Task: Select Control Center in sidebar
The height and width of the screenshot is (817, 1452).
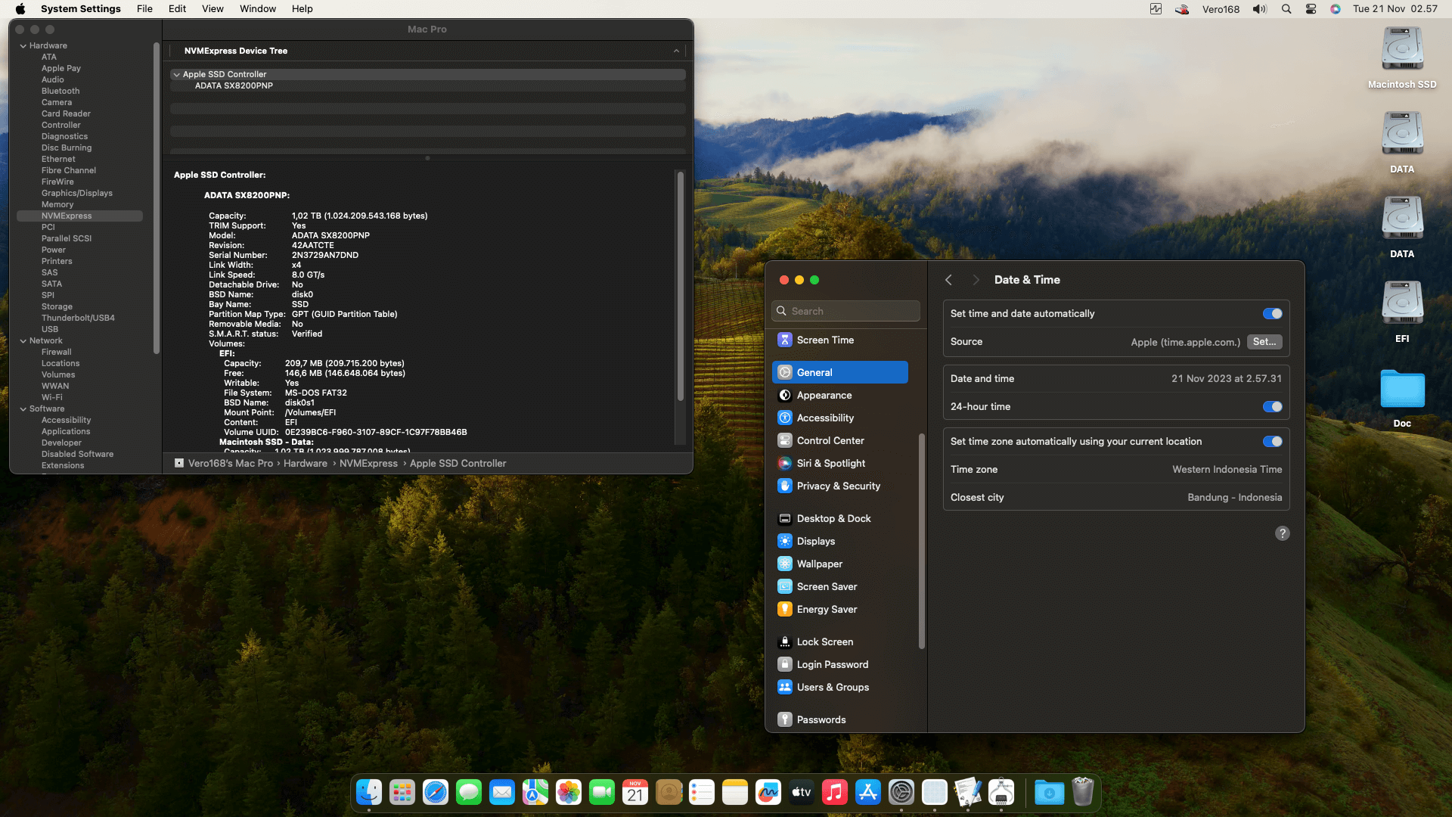Action: point(830,440)
